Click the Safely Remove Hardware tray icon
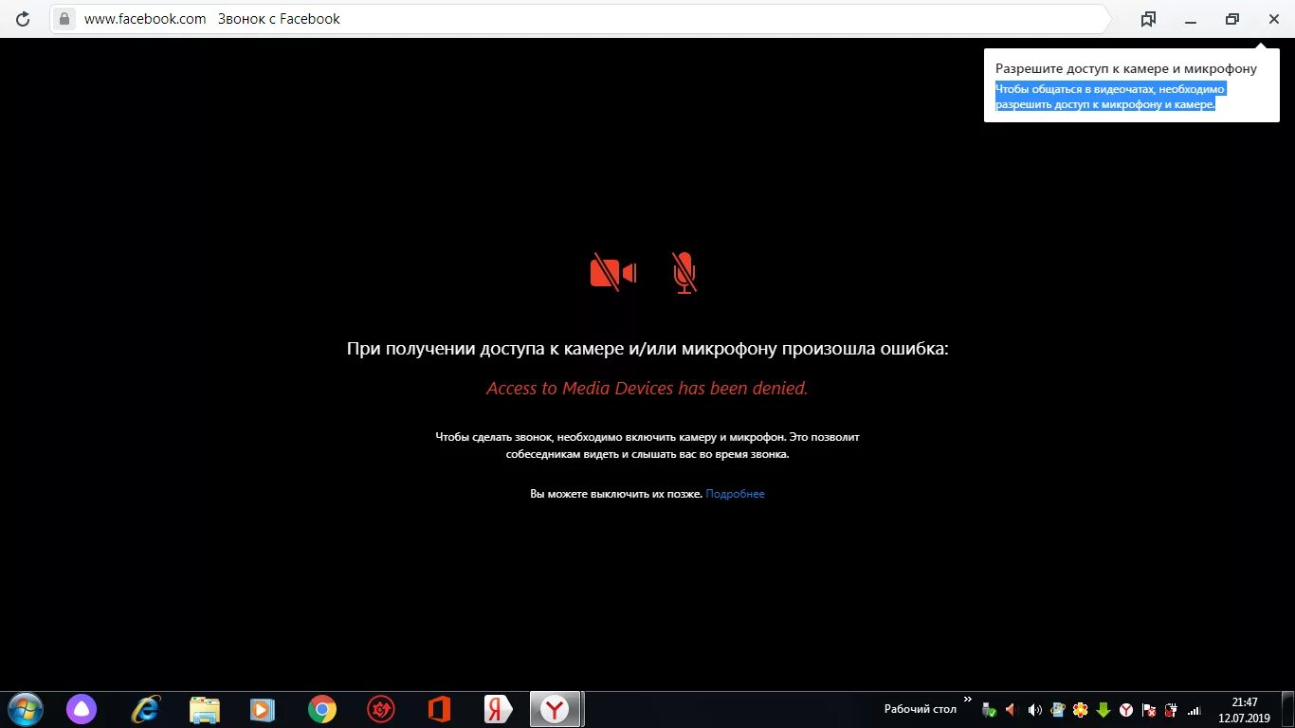This screenshot has height=728, width=1295. (x=990, y=710)
